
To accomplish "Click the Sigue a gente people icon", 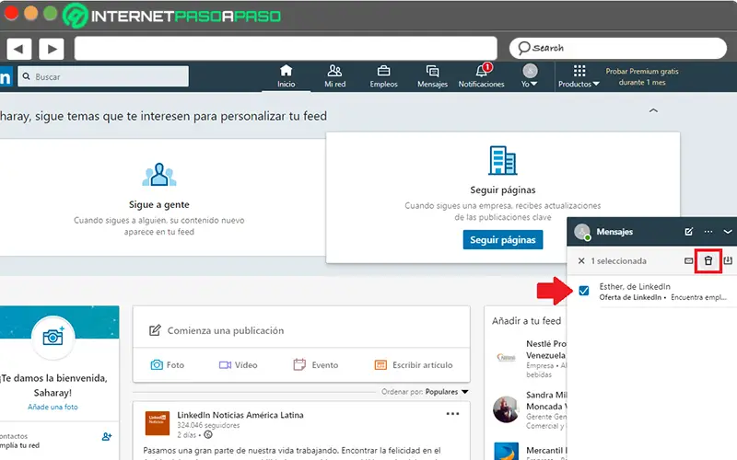I will pos(159,175).
